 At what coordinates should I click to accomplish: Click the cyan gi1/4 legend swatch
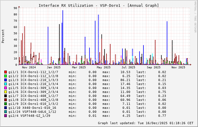tap(5, 84)
